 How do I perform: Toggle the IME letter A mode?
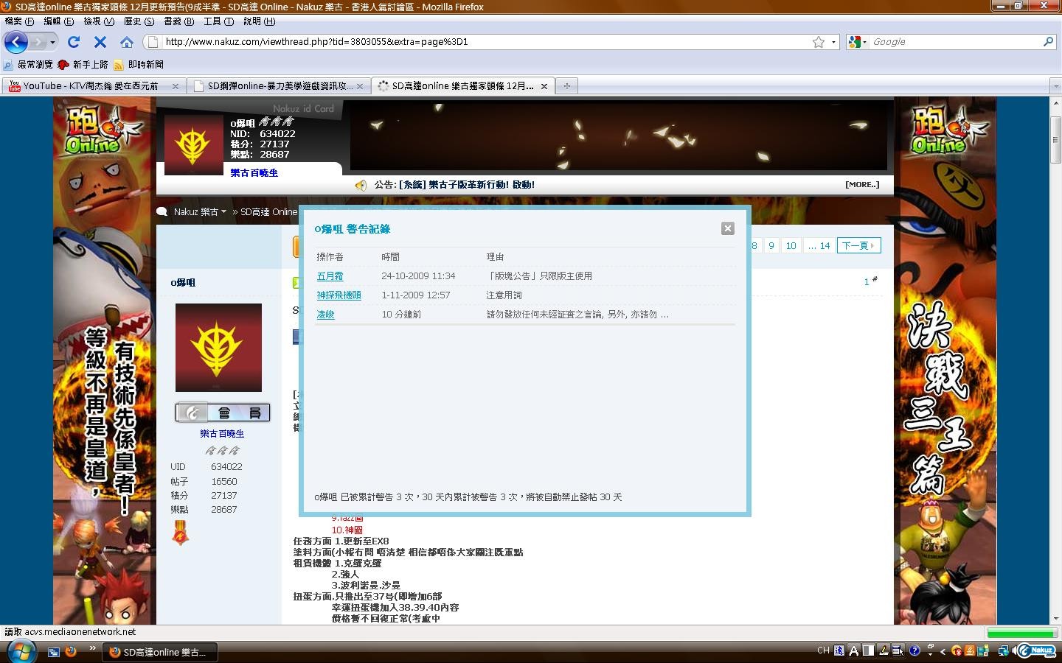[x=854, y=650]
